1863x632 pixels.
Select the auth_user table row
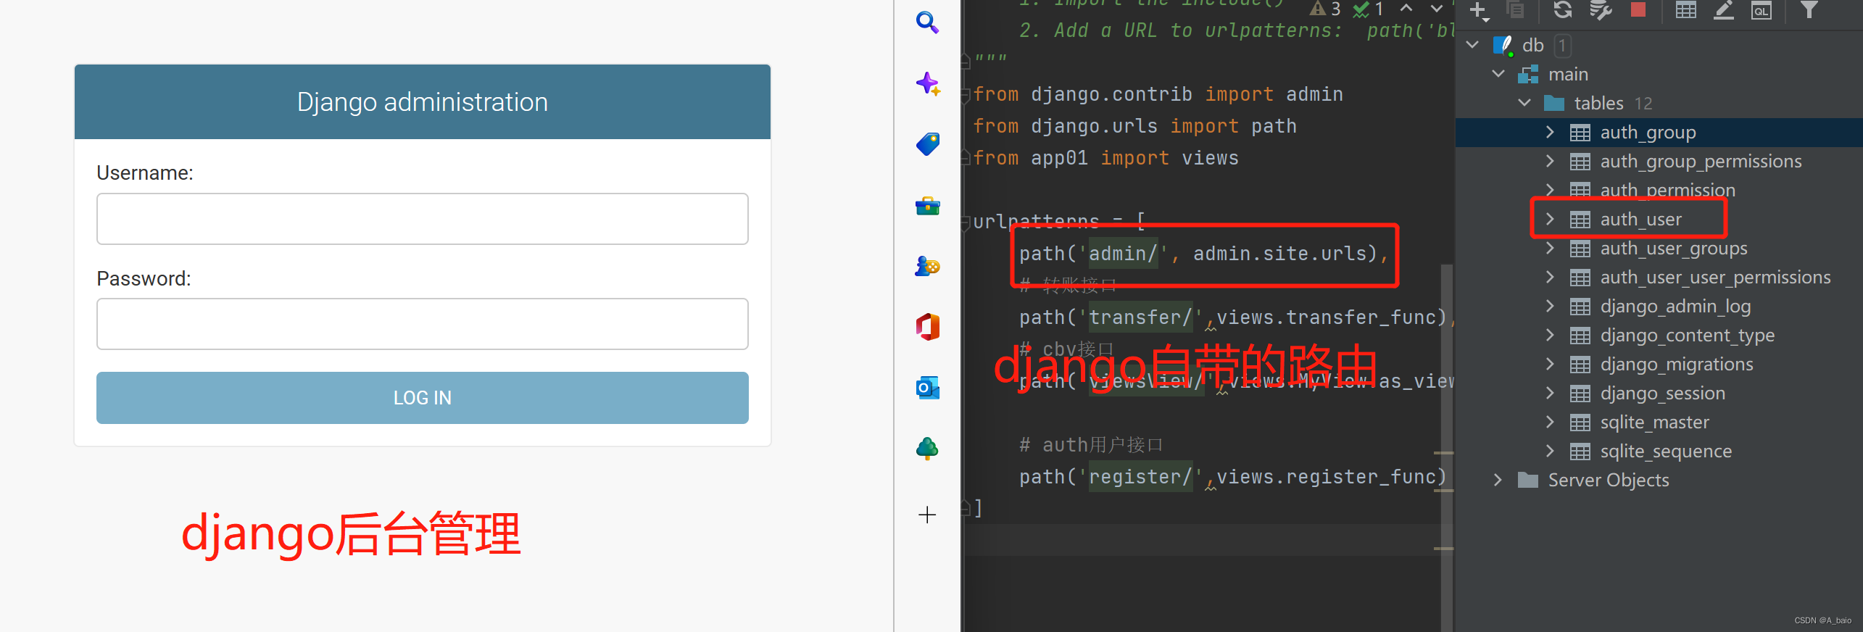pyautogui.click(x=1659, y=219)
